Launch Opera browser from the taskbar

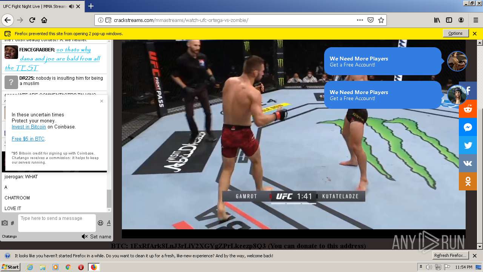point(81,267)
